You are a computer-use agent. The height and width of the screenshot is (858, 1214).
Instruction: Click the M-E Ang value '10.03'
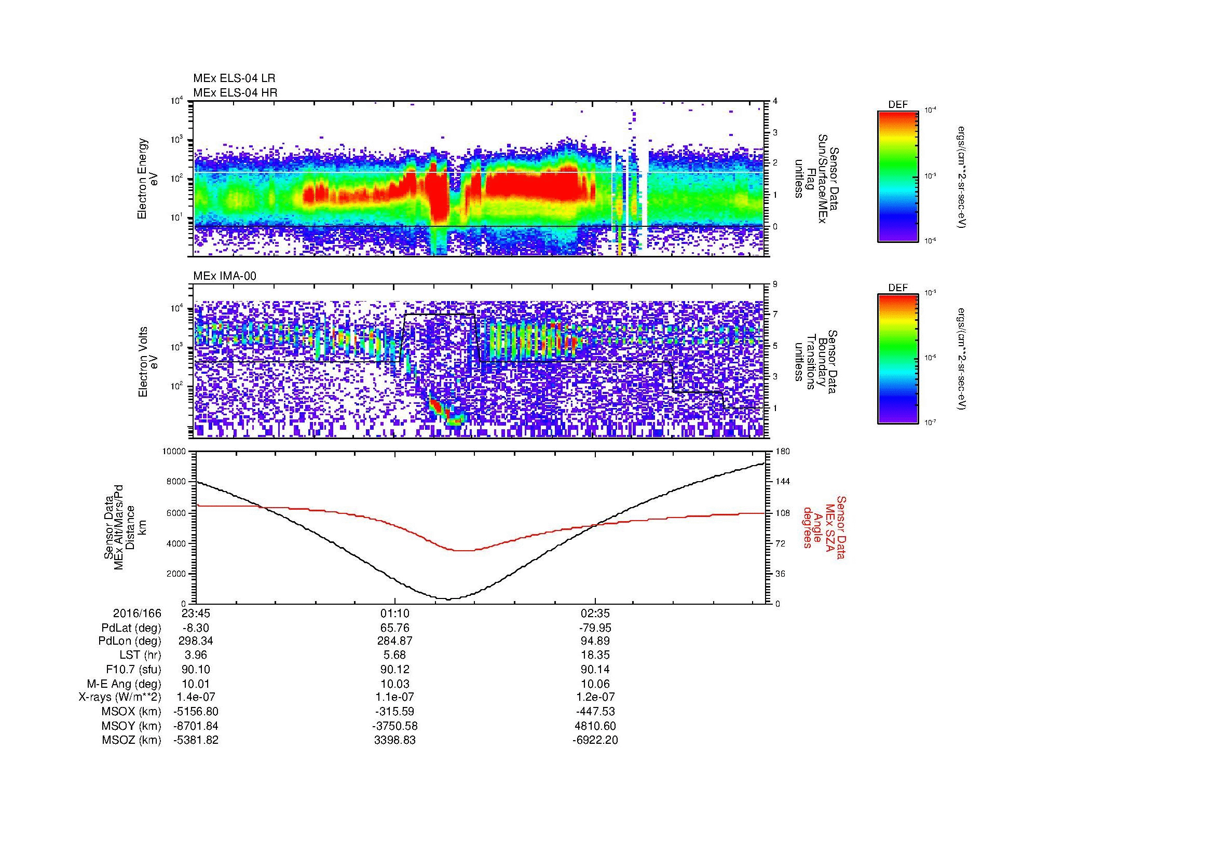coord(395,684)
